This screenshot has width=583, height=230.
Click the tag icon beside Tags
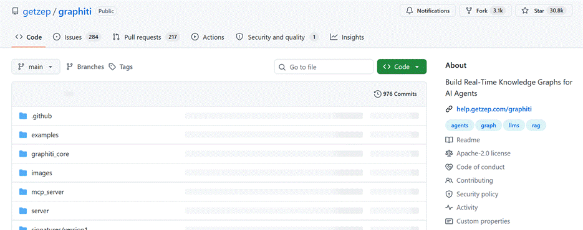tap(112, 67)
